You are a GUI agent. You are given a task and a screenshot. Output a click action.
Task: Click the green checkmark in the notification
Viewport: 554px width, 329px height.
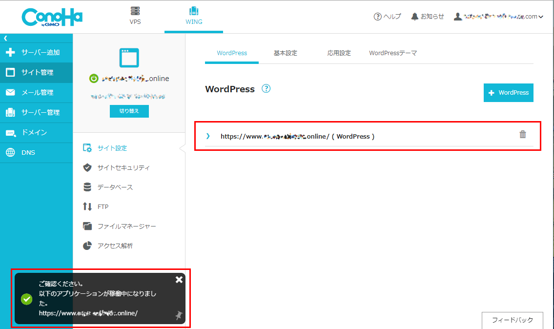[26, 299]
